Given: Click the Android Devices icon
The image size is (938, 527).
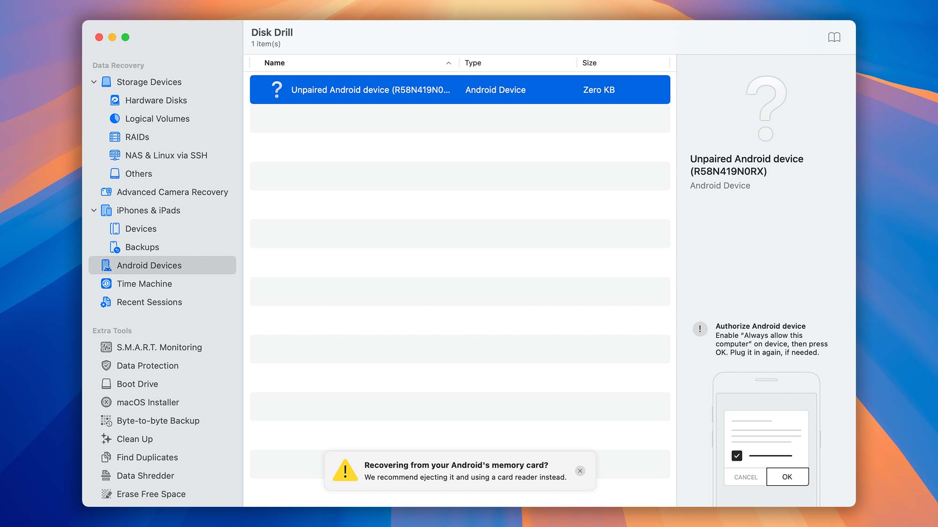Looking at the screenshot, I should (x=106, y=265).
